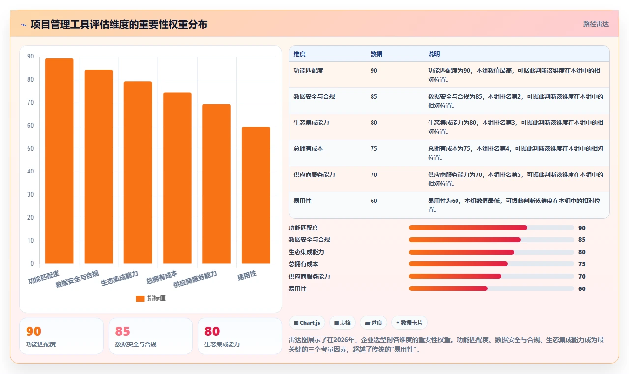Click the 50 tick on the chart's y-axis

tap(31, 149)
